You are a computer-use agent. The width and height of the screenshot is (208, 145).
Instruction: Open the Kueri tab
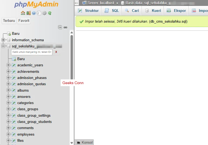click(153, 11)
